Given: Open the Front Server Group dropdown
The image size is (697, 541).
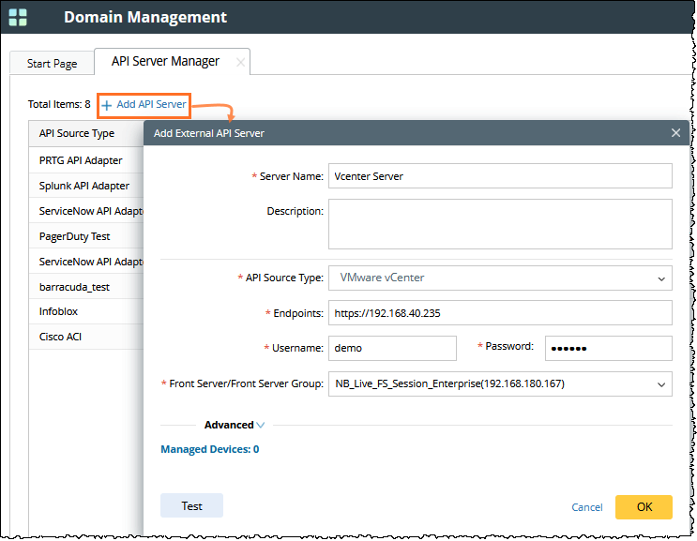Looking at the screenshot, I should pyautogui.click(x=499, y=383).
